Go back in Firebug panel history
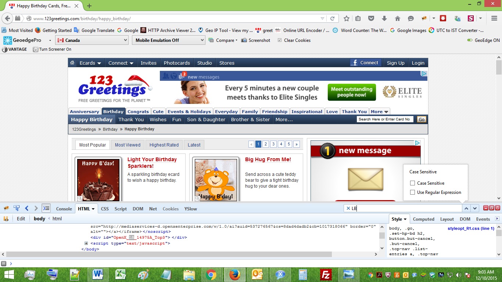Screen dimensions: 502x282 pyautogui.click(x=26, y=208)
